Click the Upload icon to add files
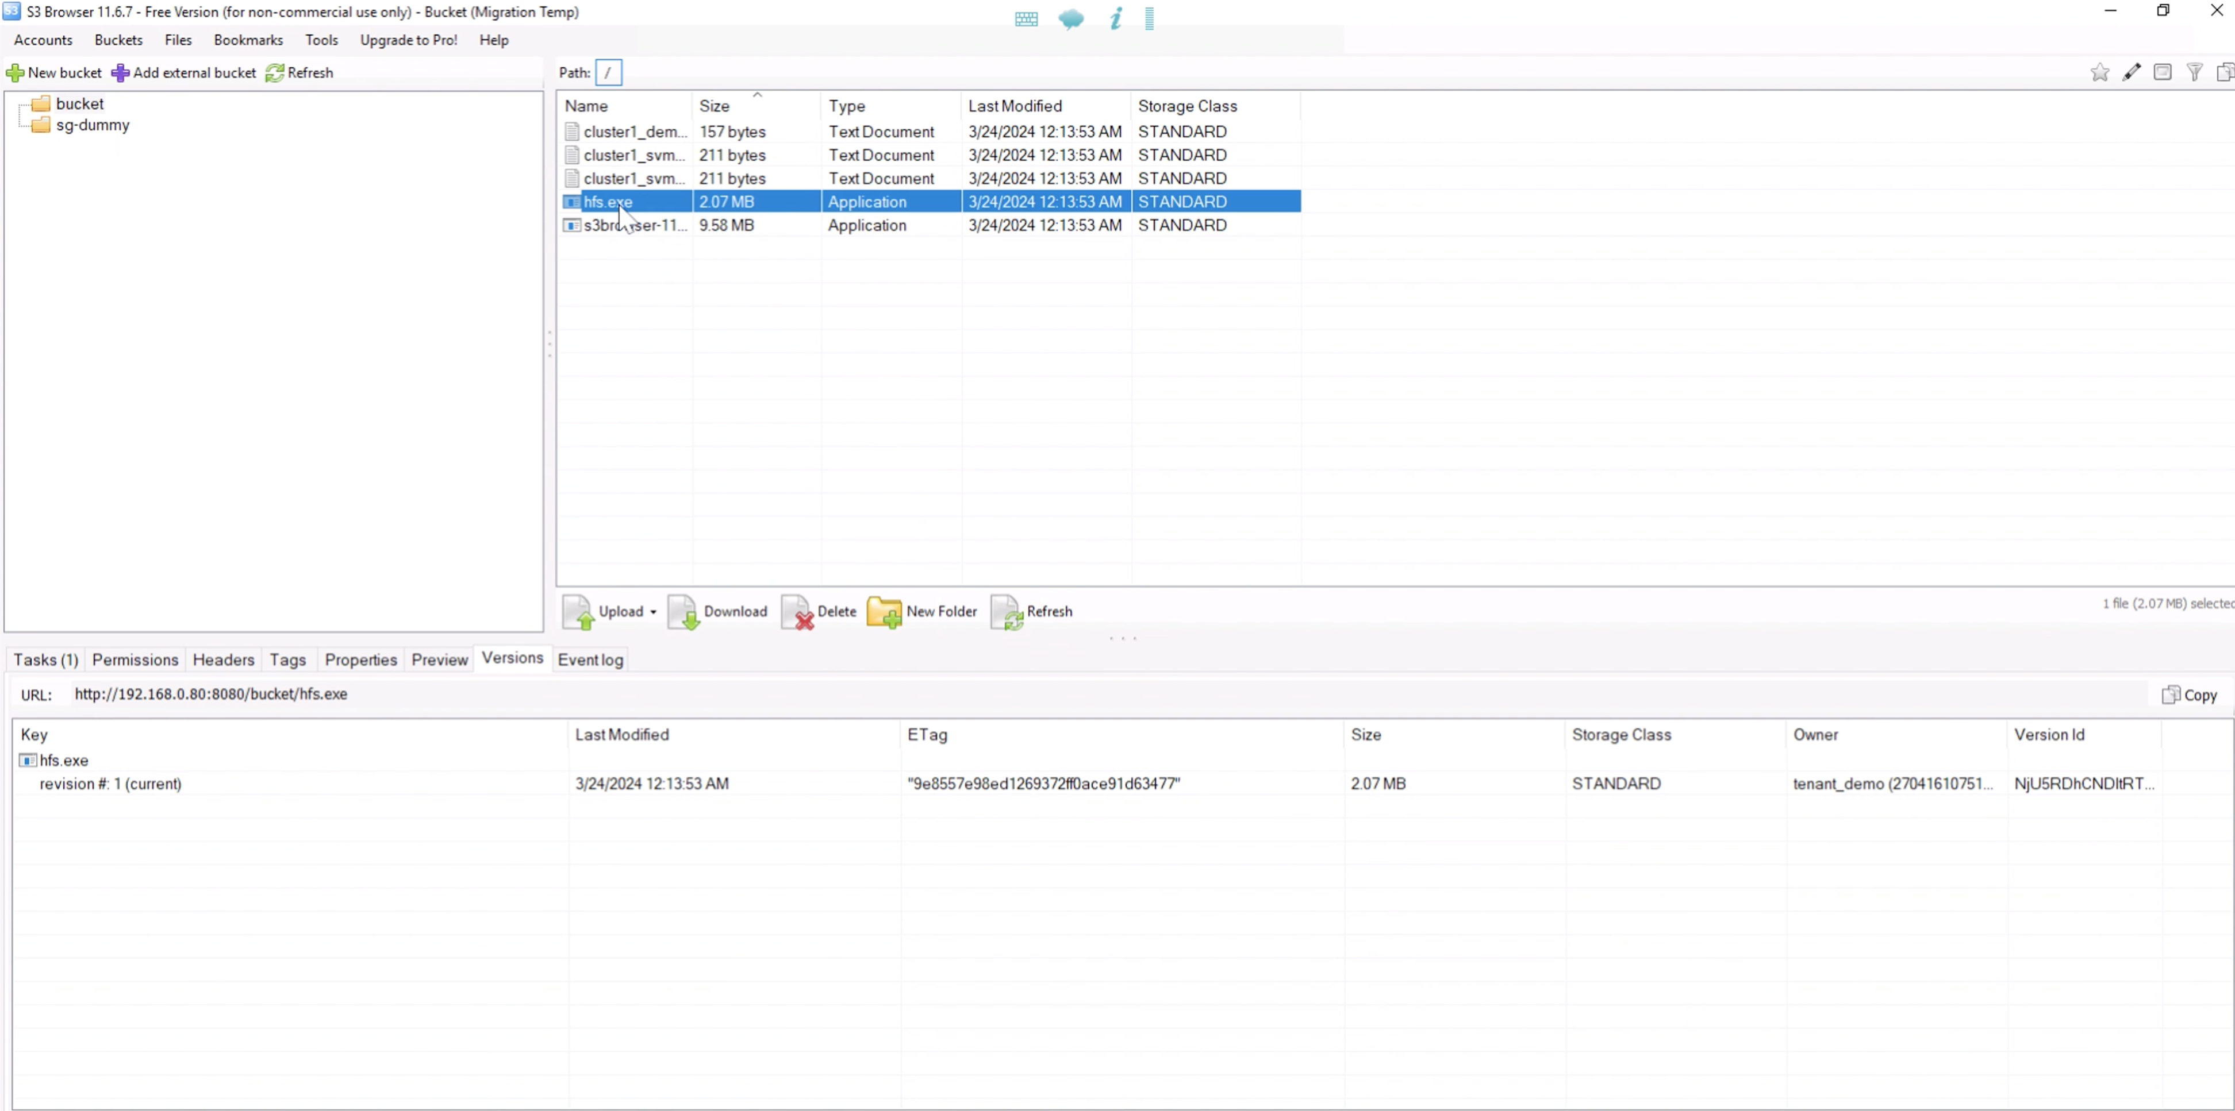Image resolution: width=2235 pixels, height=1111 pixels. coord(579,611)
